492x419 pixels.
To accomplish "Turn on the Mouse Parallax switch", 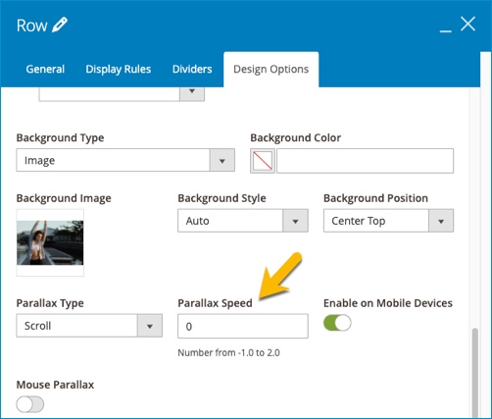I will point(30,404).
